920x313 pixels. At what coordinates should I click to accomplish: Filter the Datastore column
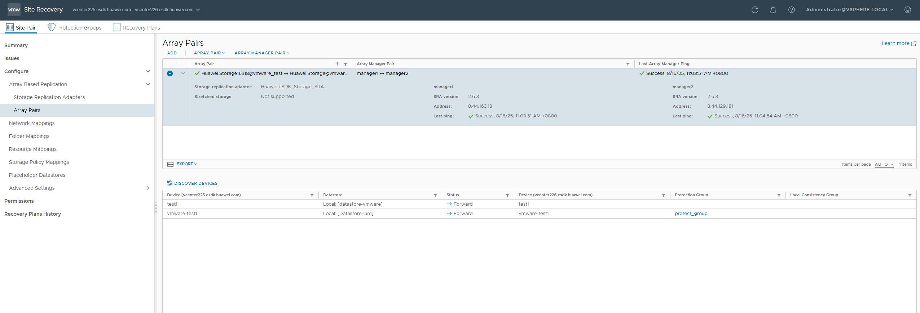[435, 195]
